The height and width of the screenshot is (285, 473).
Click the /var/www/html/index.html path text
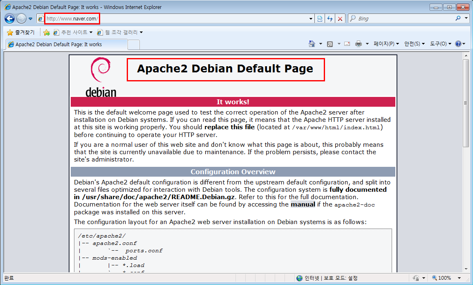(336, 128)
